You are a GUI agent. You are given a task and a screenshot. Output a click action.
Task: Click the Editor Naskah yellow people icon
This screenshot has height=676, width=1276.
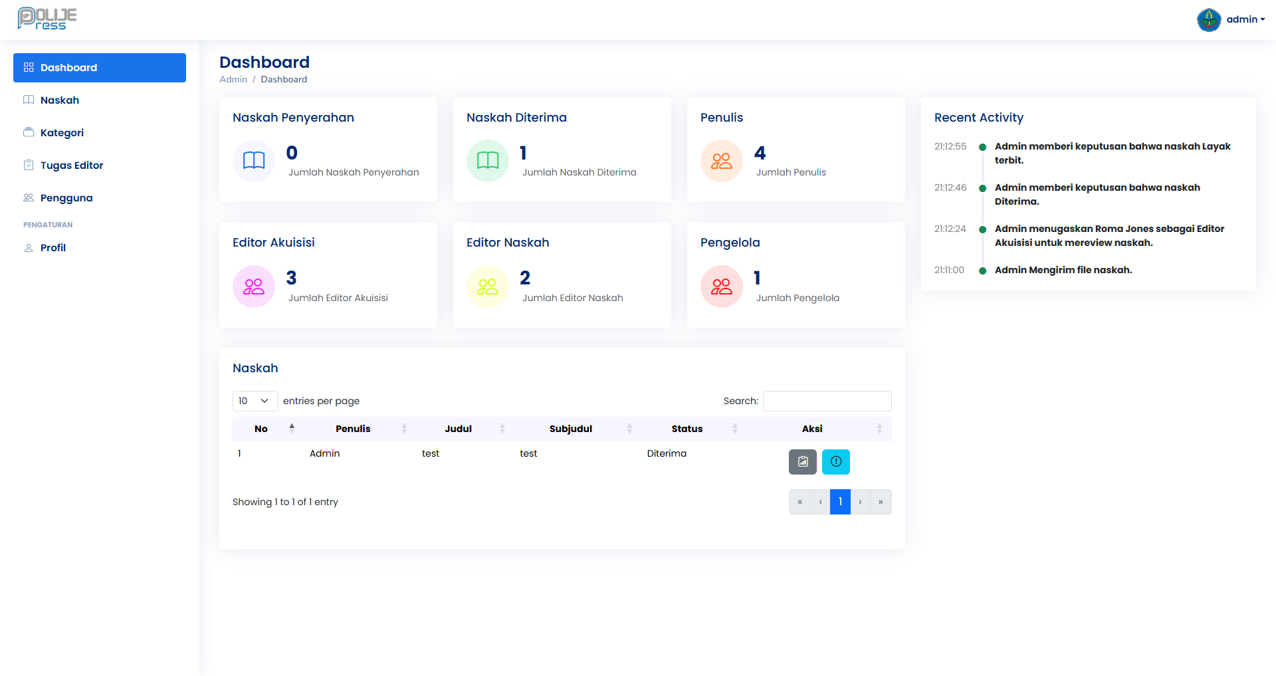[x=488, y=286]
